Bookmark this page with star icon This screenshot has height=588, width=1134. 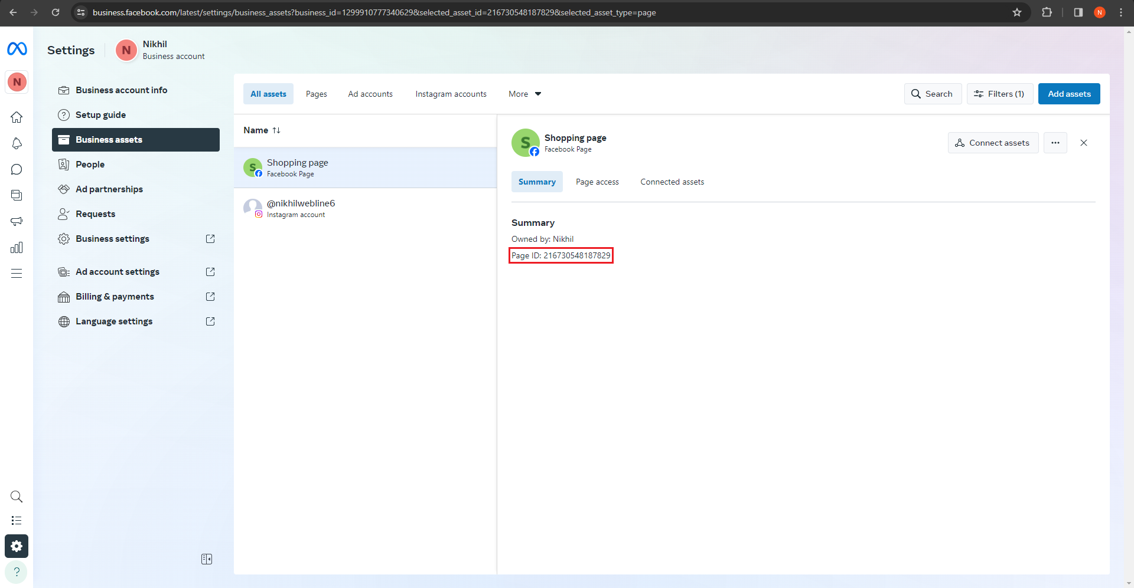click(x=1017, y=12)
